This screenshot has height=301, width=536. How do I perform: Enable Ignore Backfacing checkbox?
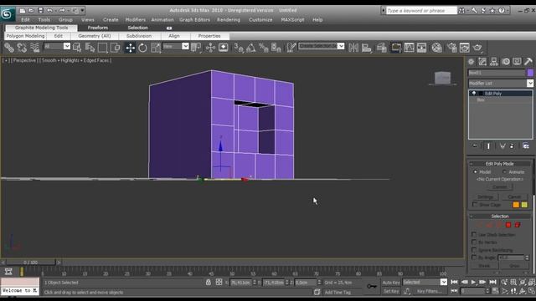coord(474,250)
